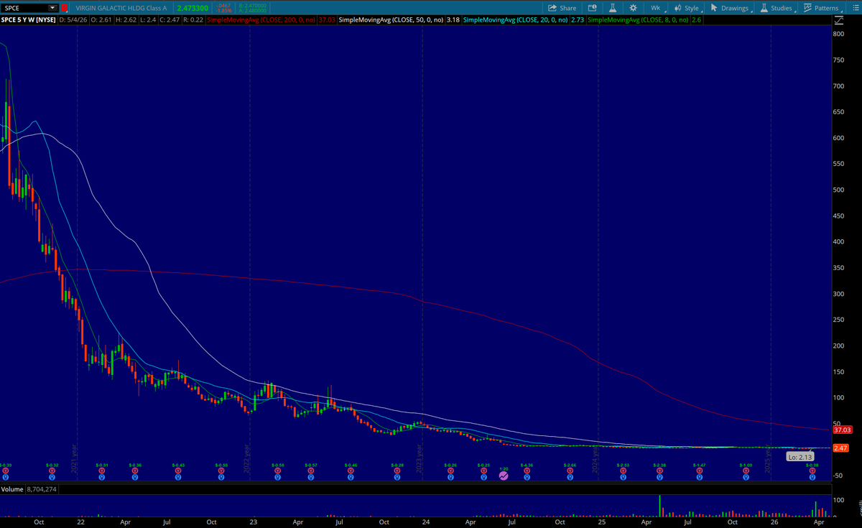Screen dimensions: 862x528
Task: Click the red symbol link color icon
Action: 65,8
